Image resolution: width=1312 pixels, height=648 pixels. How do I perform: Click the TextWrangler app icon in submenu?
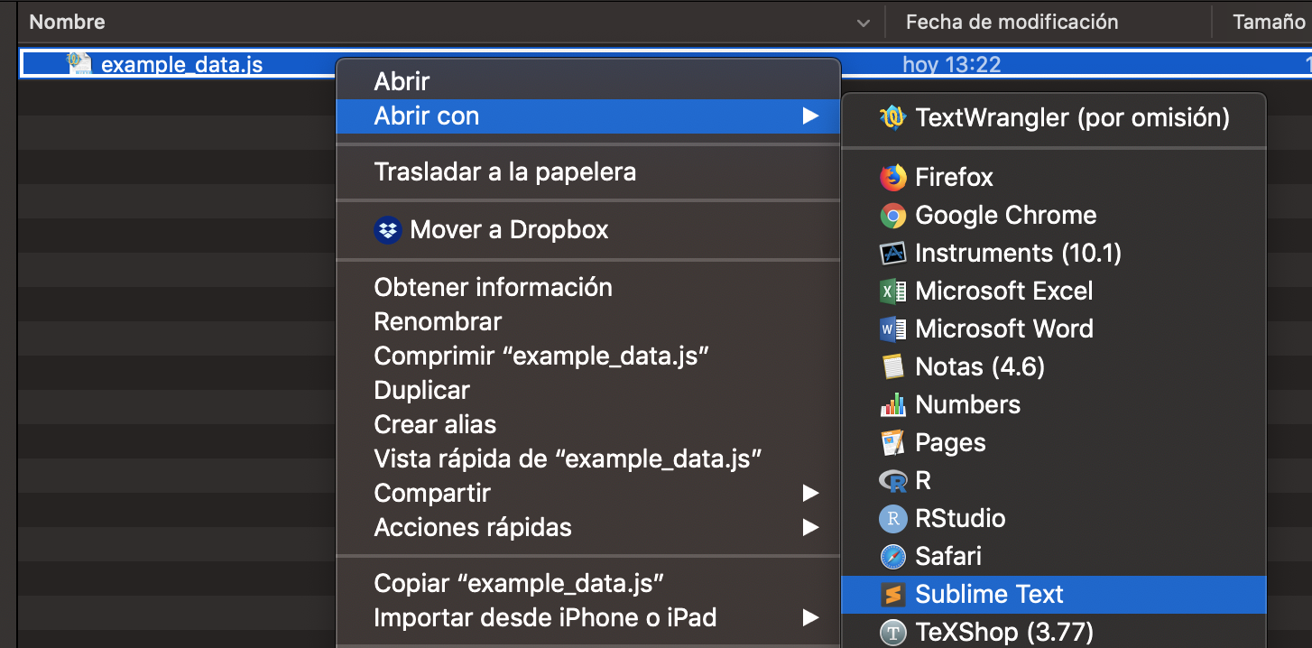click(x=892, y=117)
